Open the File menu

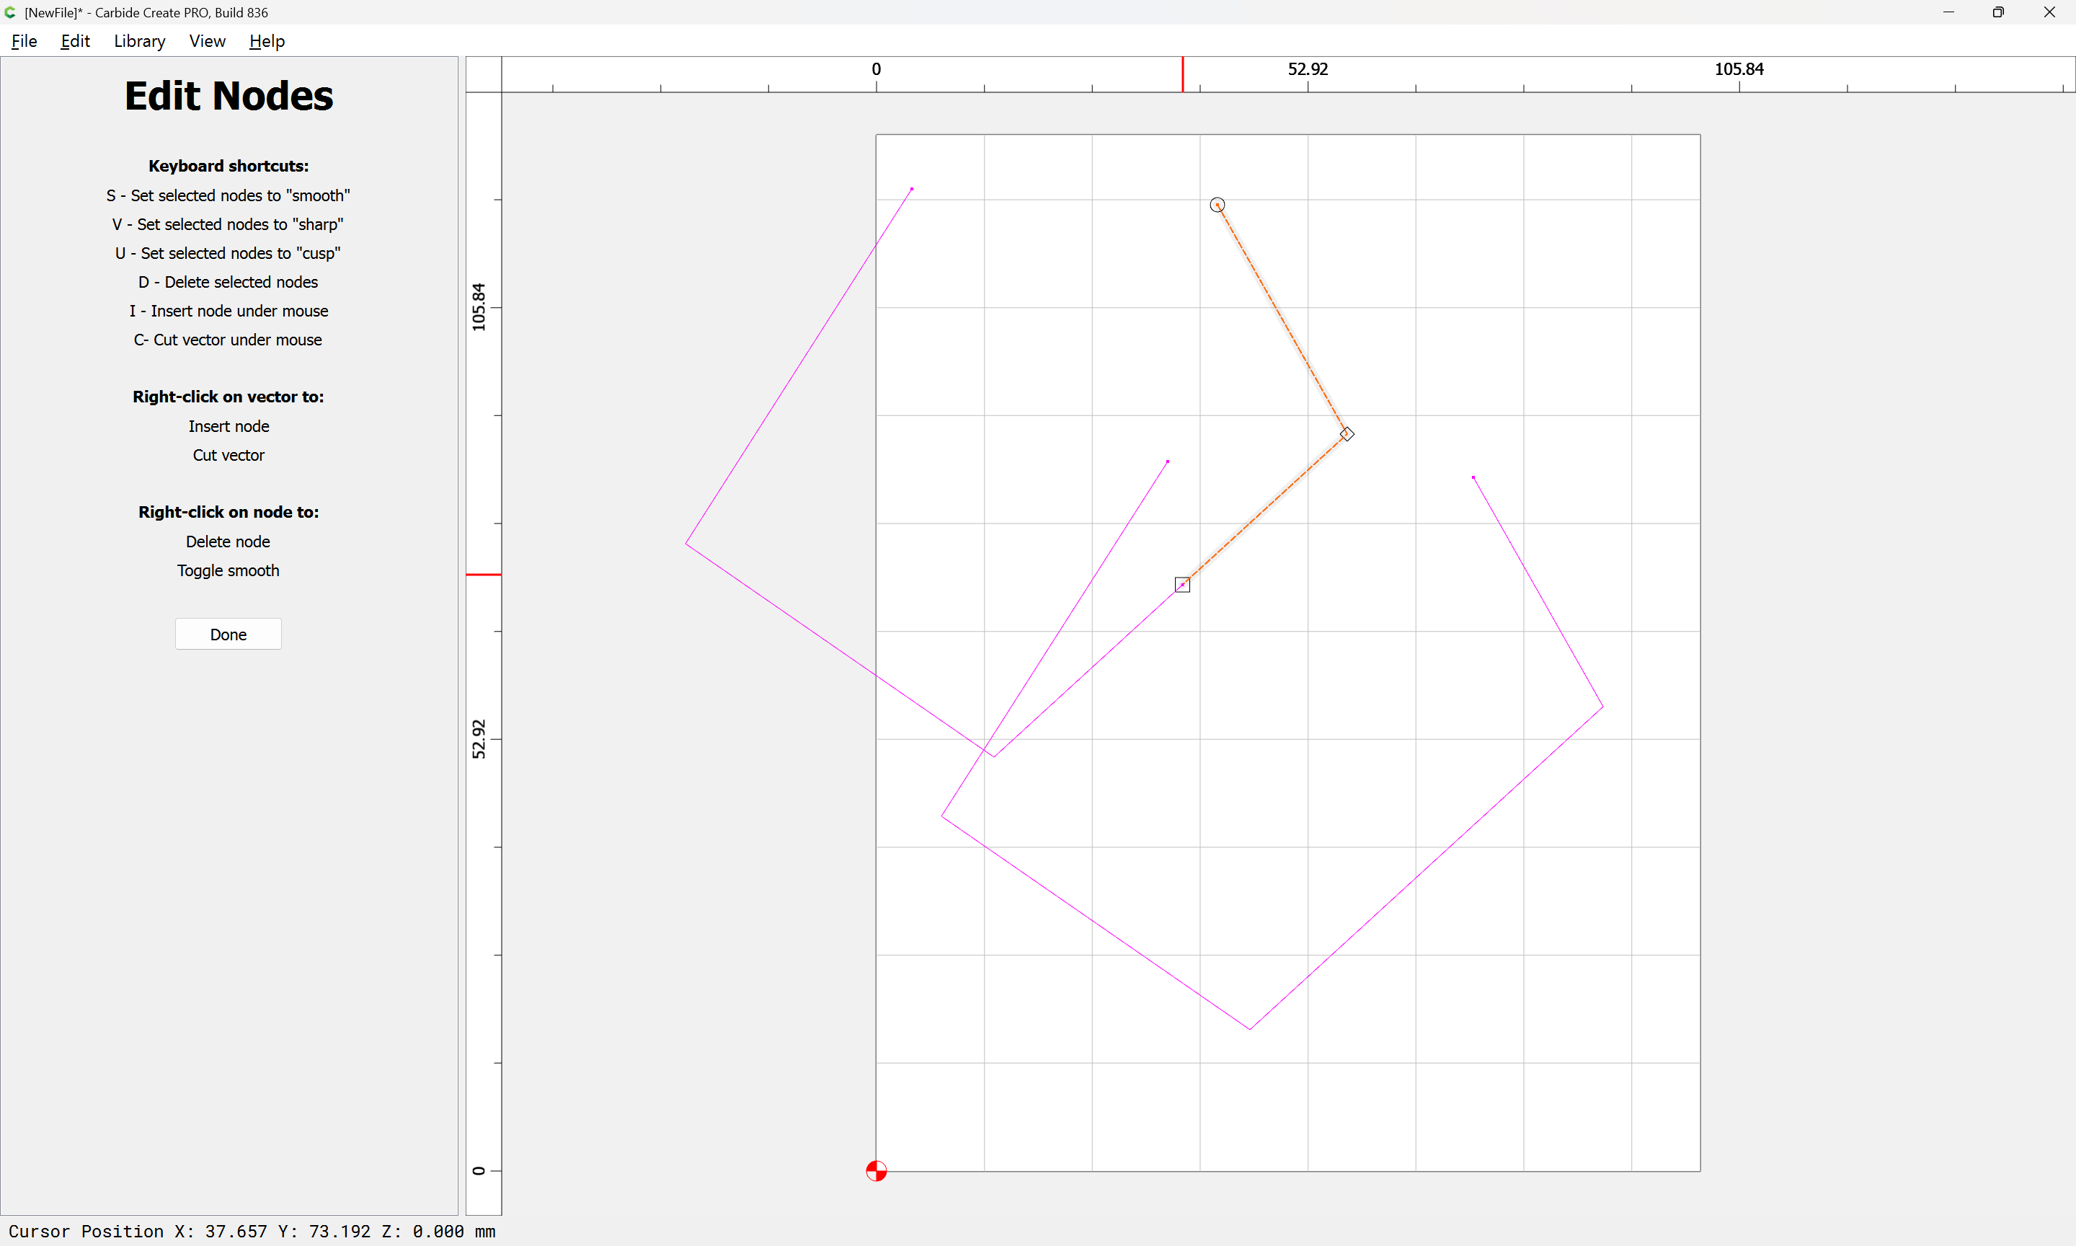pos(25,41)
